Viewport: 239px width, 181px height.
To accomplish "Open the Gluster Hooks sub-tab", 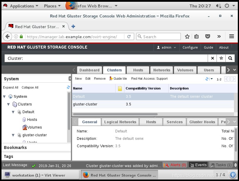I will (x=202, y=122).
